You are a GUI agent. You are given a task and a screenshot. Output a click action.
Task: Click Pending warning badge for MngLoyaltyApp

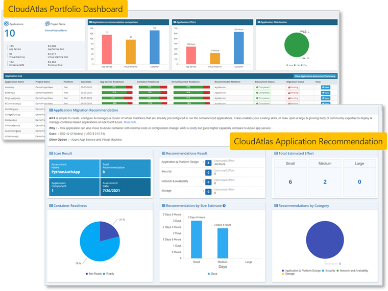pyautogui.click(x=293, y=98)
